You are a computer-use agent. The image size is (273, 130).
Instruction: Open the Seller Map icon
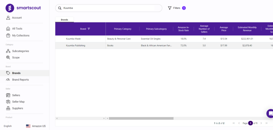click(x=8, y=102)
